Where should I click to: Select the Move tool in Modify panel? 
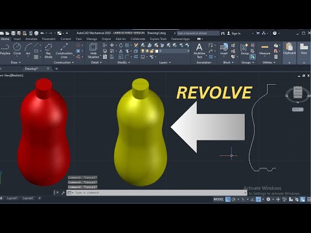(112, 45)
